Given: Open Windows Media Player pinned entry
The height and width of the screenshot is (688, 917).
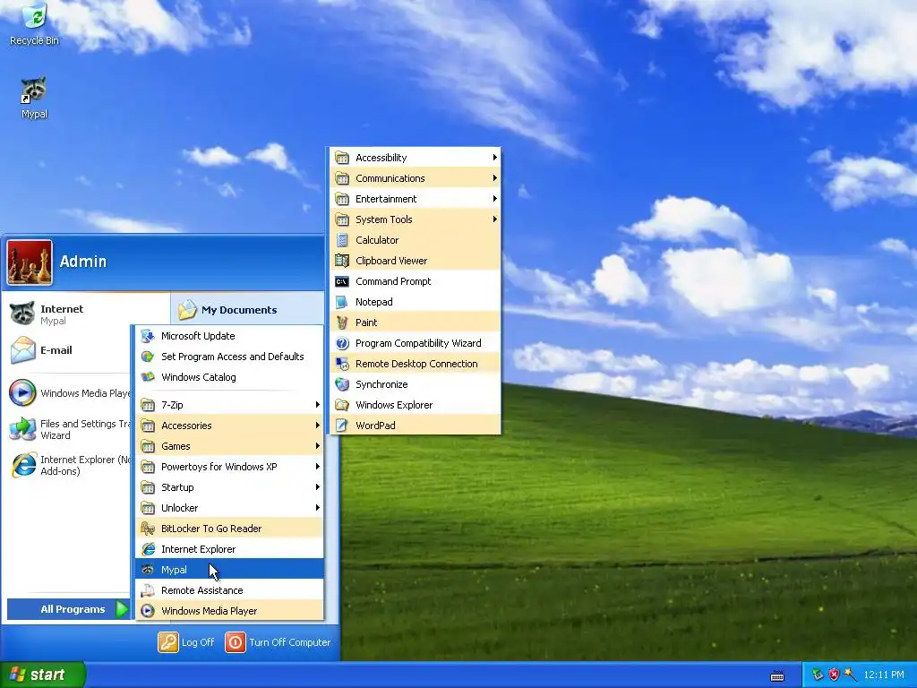Looking at the screenshot, I should coord(70,393).
